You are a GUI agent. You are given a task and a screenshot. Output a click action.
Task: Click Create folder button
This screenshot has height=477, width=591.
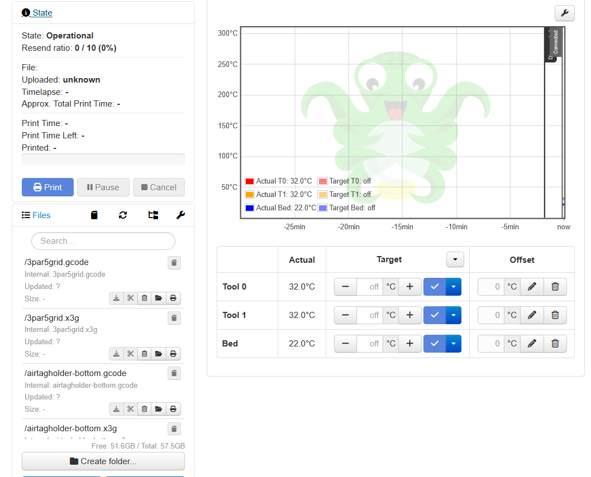click(x=103, y=461)
